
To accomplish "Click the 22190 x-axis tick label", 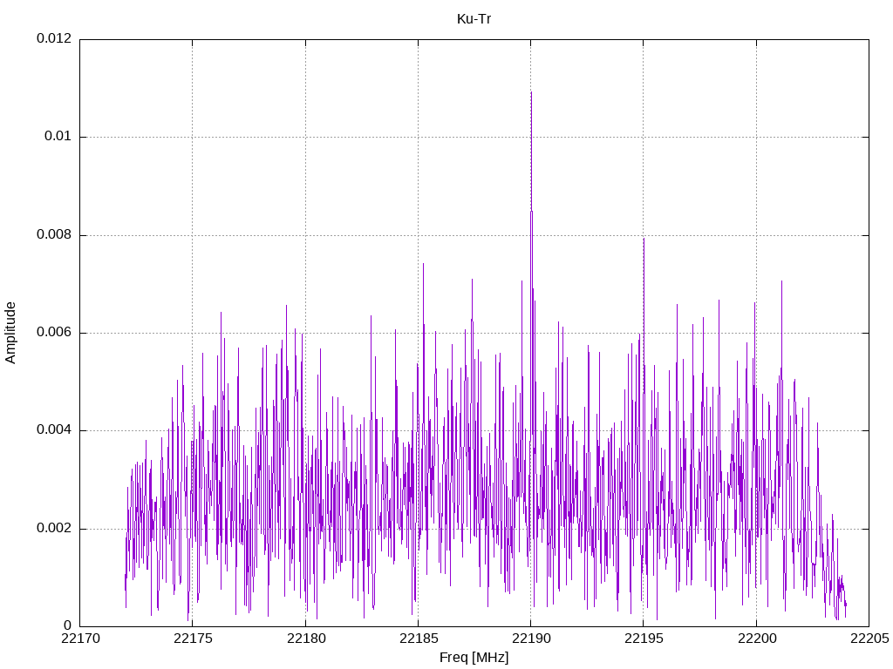I will pyautogui.click(x=531, y=639).
